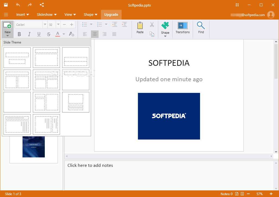Screen dimensions: 279x197
Task: Click the softpedia.com account email
Action: click(248, 15)
